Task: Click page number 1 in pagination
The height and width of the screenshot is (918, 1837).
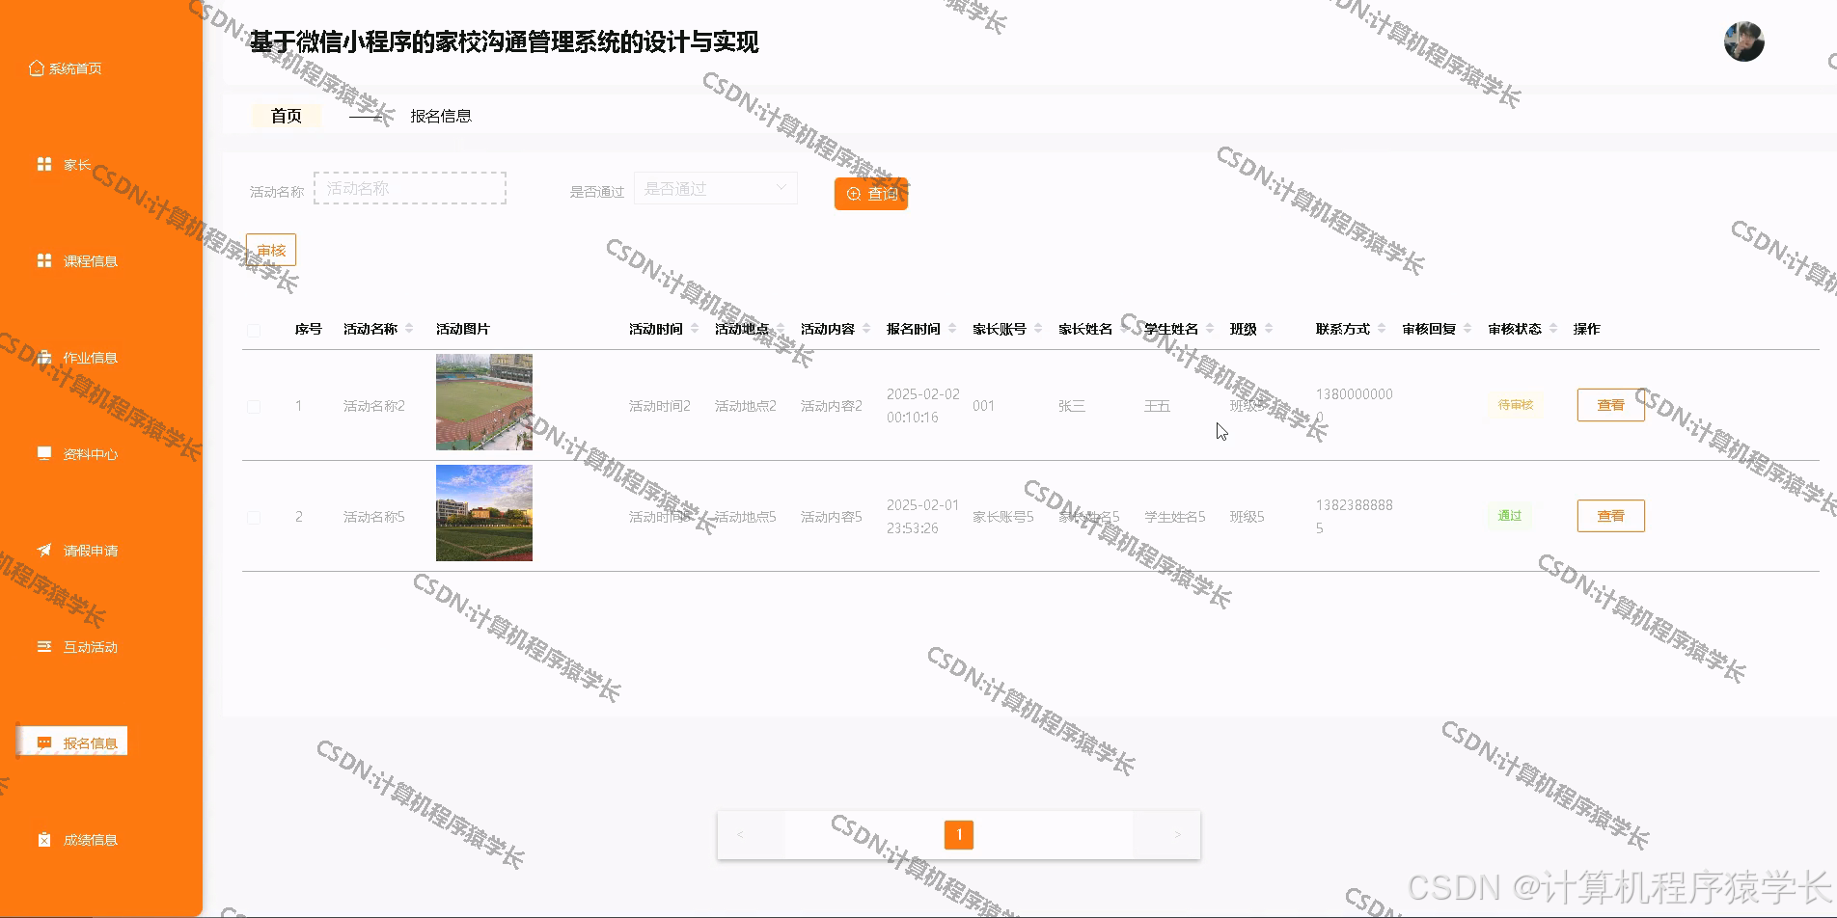Action: [x=959, y=835]
